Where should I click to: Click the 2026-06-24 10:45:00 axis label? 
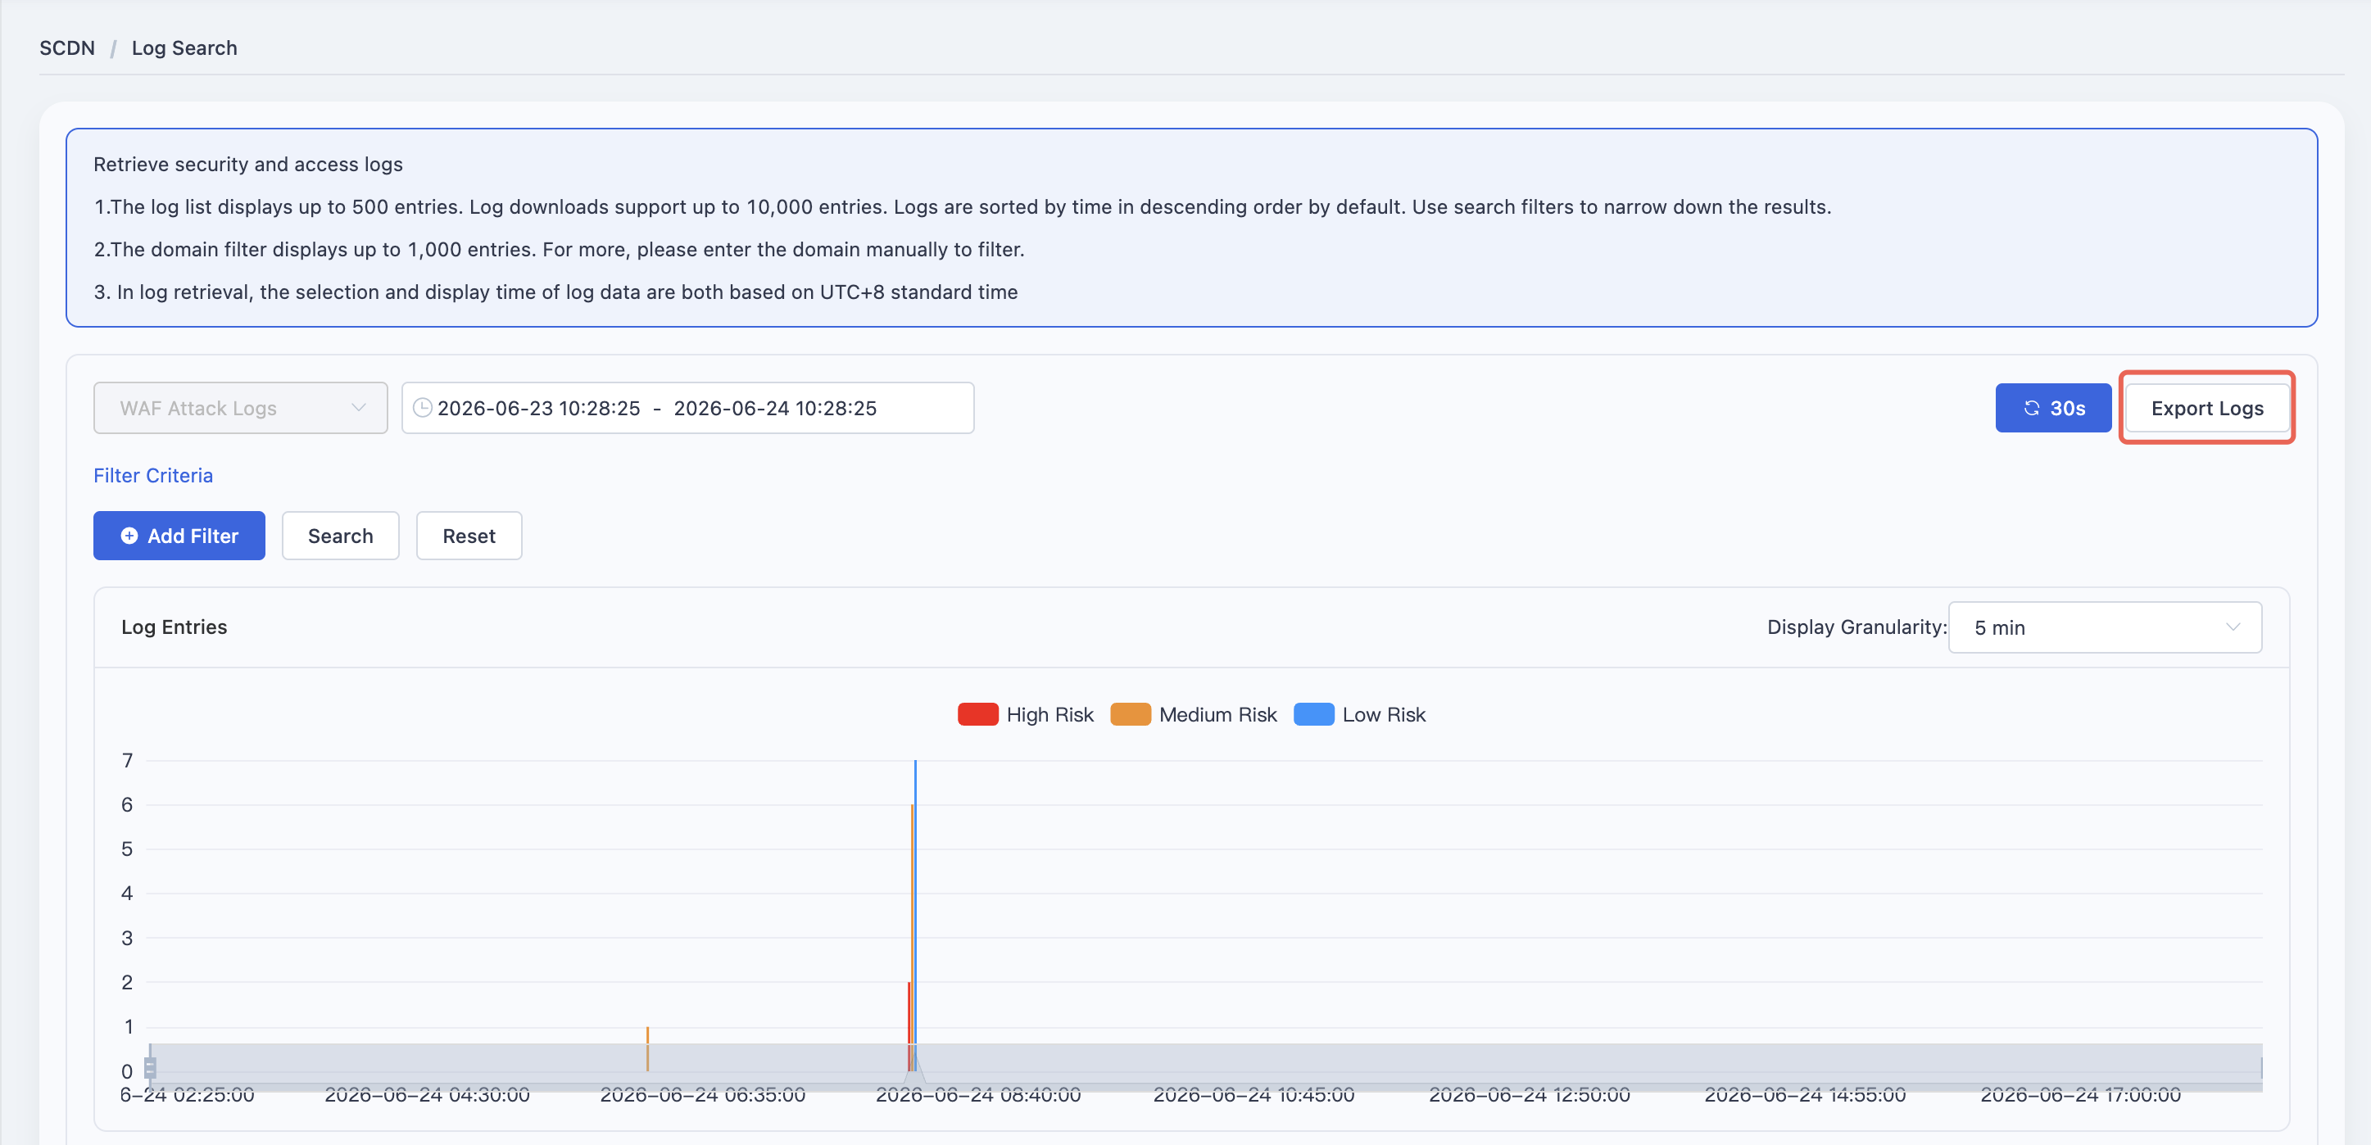pos(1254,1094)
